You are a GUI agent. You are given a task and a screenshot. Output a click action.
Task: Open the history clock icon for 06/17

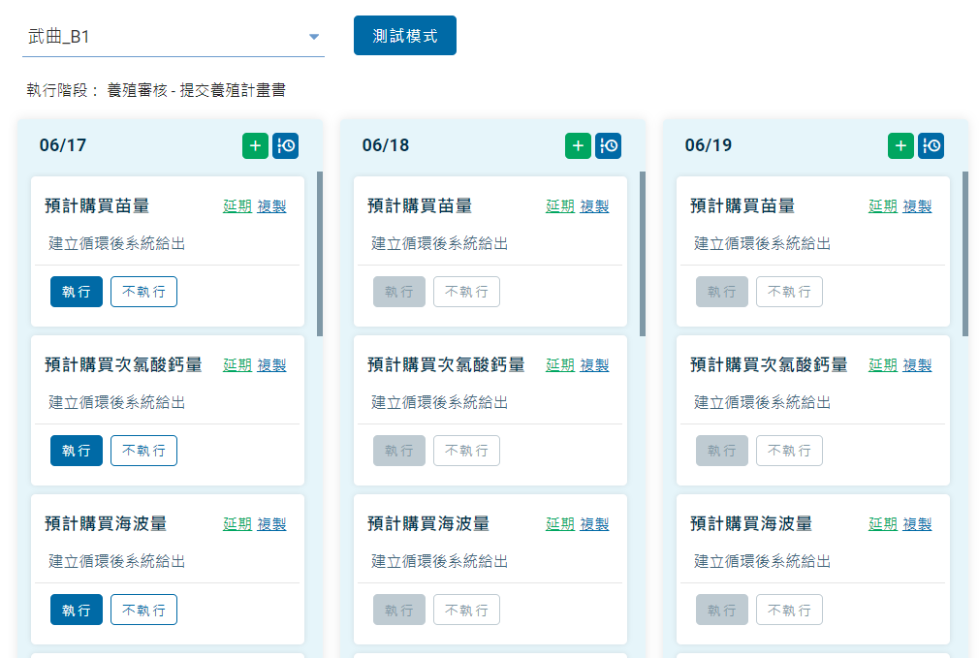coord(286,145)
